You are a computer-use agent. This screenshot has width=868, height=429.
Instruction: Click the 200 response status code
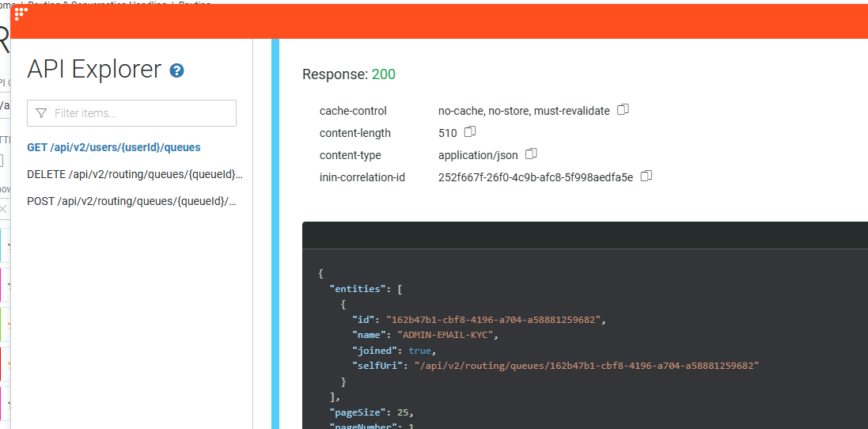pos(384,74)
